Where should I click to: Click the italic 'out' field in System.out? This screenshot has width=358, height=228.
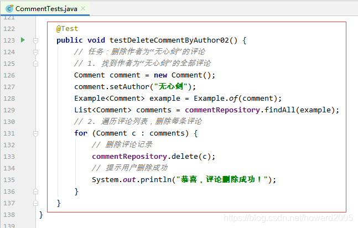129,180
